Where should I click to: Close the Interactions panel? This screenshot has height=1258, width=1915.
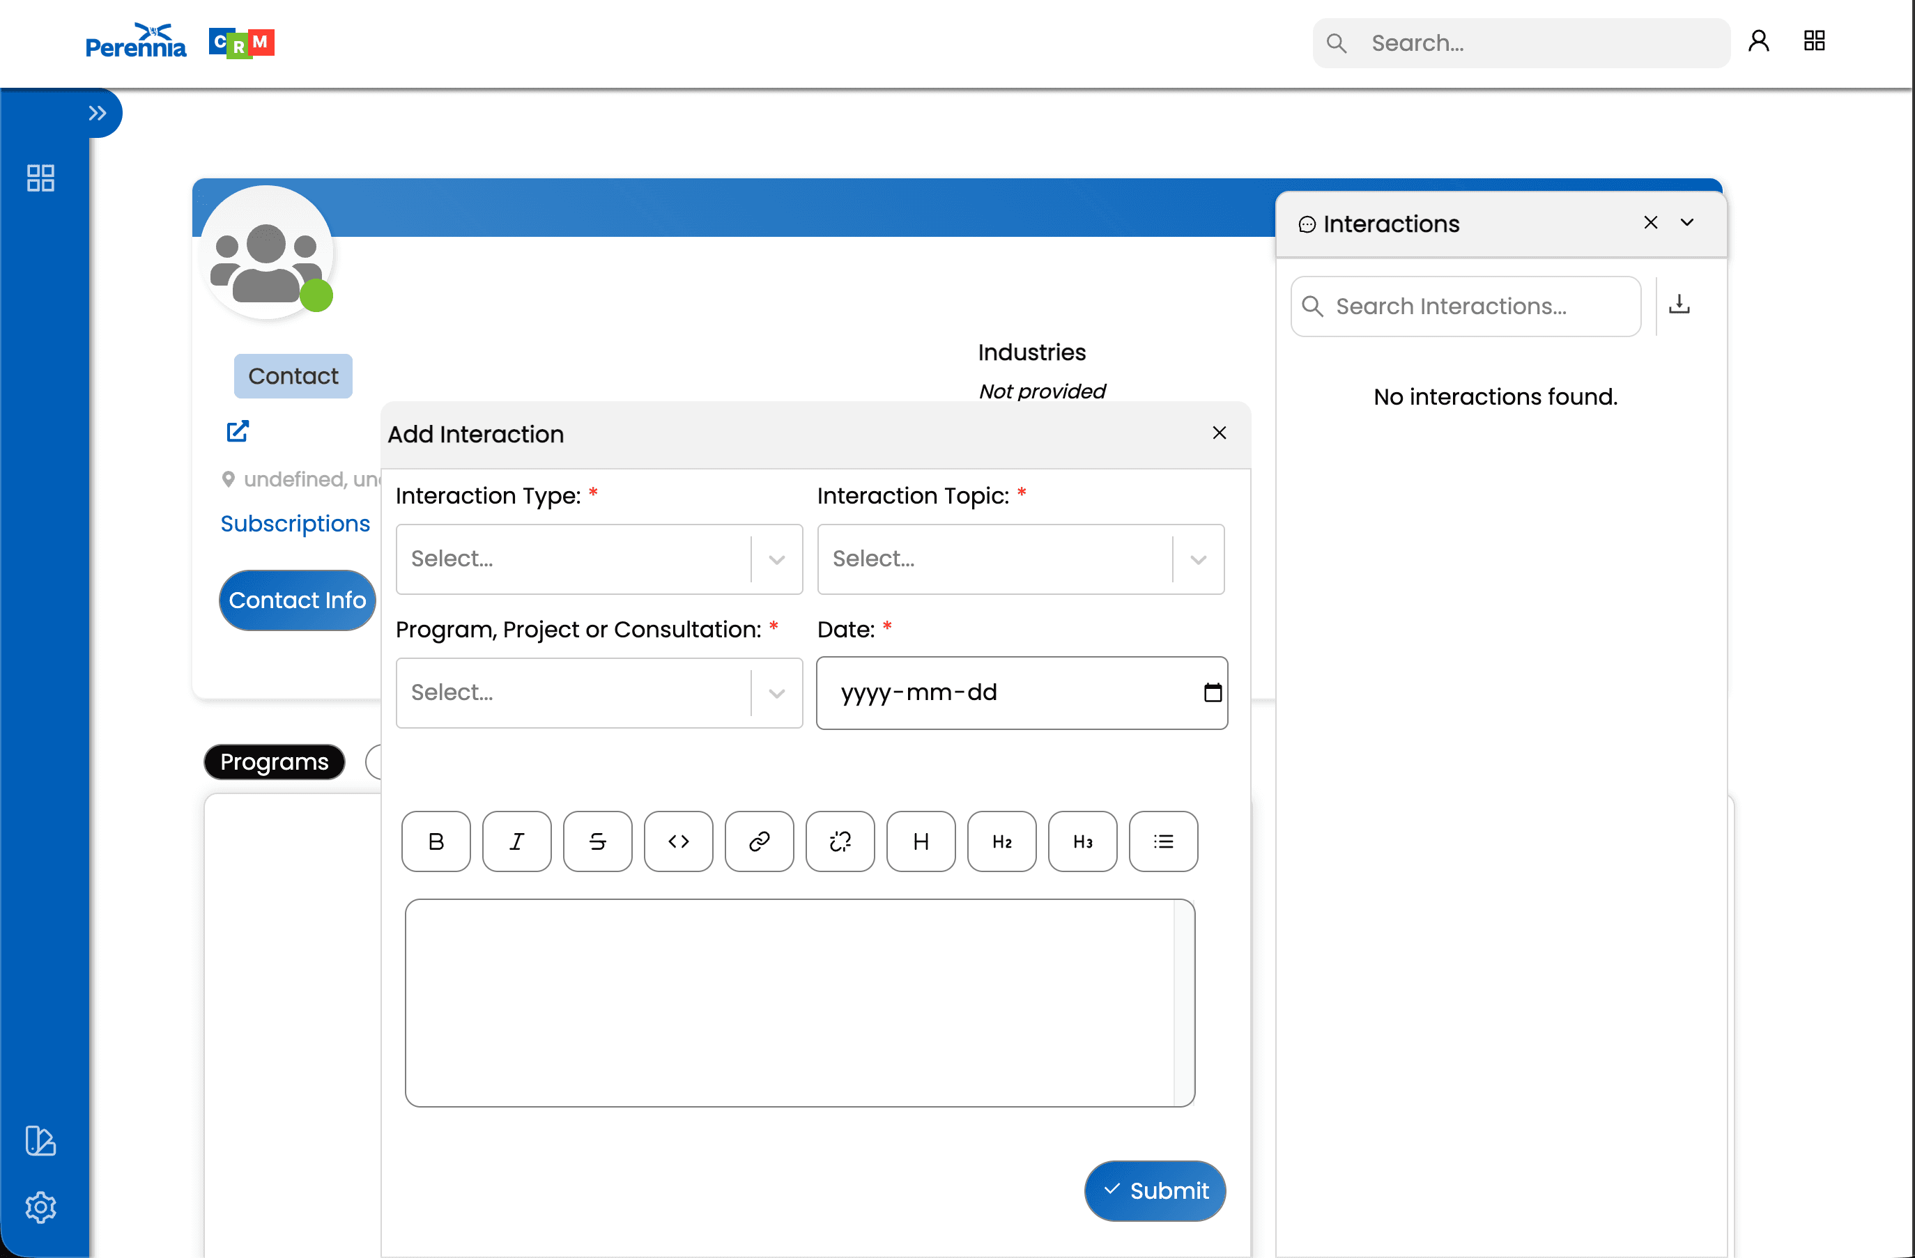click(1650, 223)
